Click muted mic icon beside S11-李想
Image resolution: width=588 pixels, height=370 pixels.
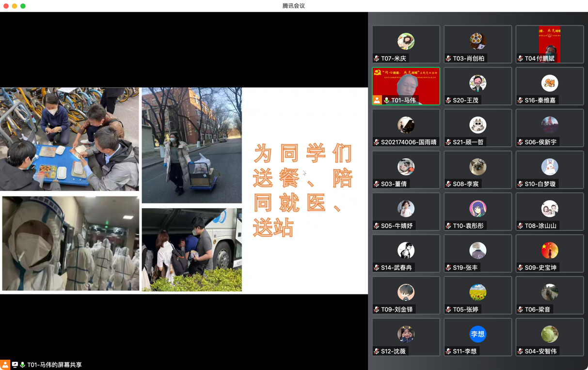tap(448, 351)
